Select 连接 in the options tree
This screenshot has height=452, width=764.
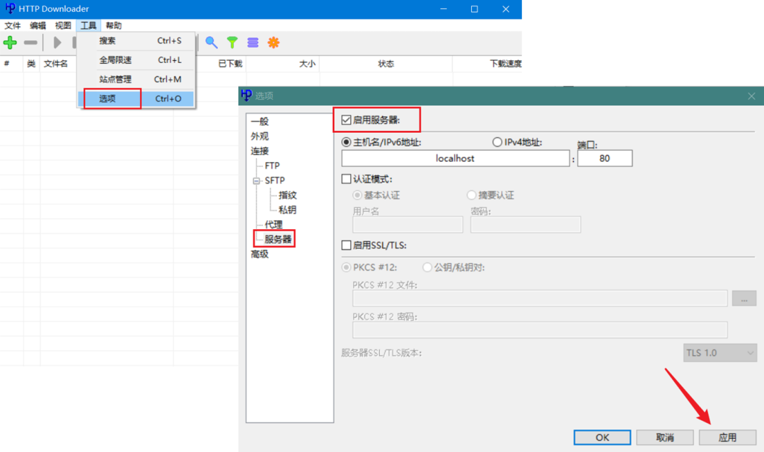coord(260,151)
